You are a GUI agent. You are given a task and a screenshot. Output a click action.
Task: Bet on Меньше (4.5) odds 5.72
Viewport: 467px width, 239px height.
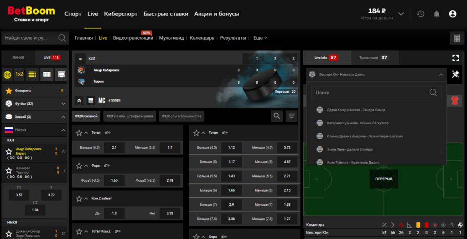click(287, 147)
